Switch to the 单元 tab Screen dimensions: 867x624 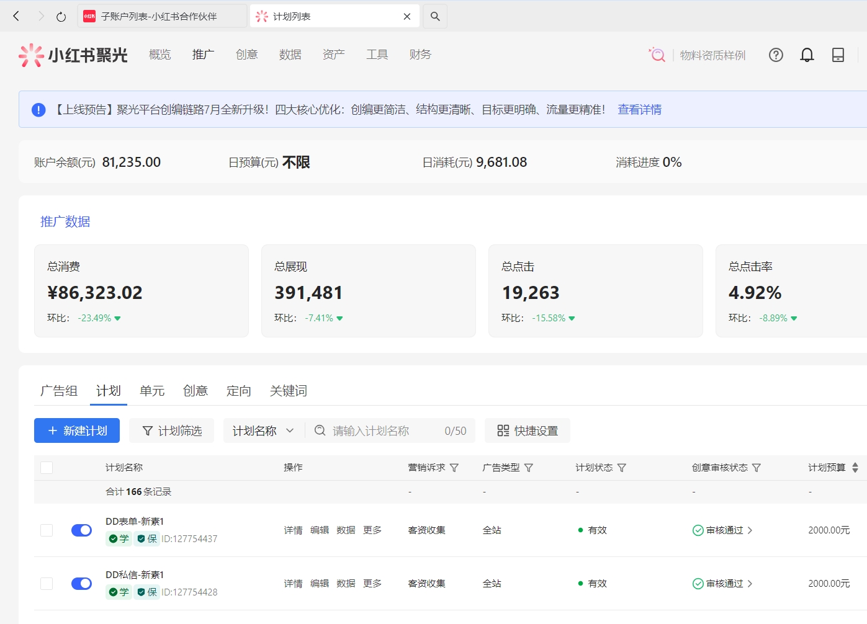(x=152, y=391)
